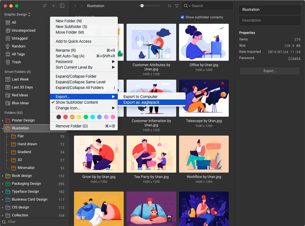Click the Export... button in properties panel
This screenshot has width=305, height=226.
click(x=269, y=71)
